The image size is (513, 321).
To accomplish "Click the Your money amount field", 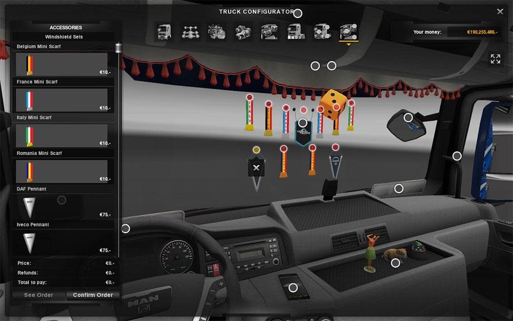I will click(x=473, y=32).
